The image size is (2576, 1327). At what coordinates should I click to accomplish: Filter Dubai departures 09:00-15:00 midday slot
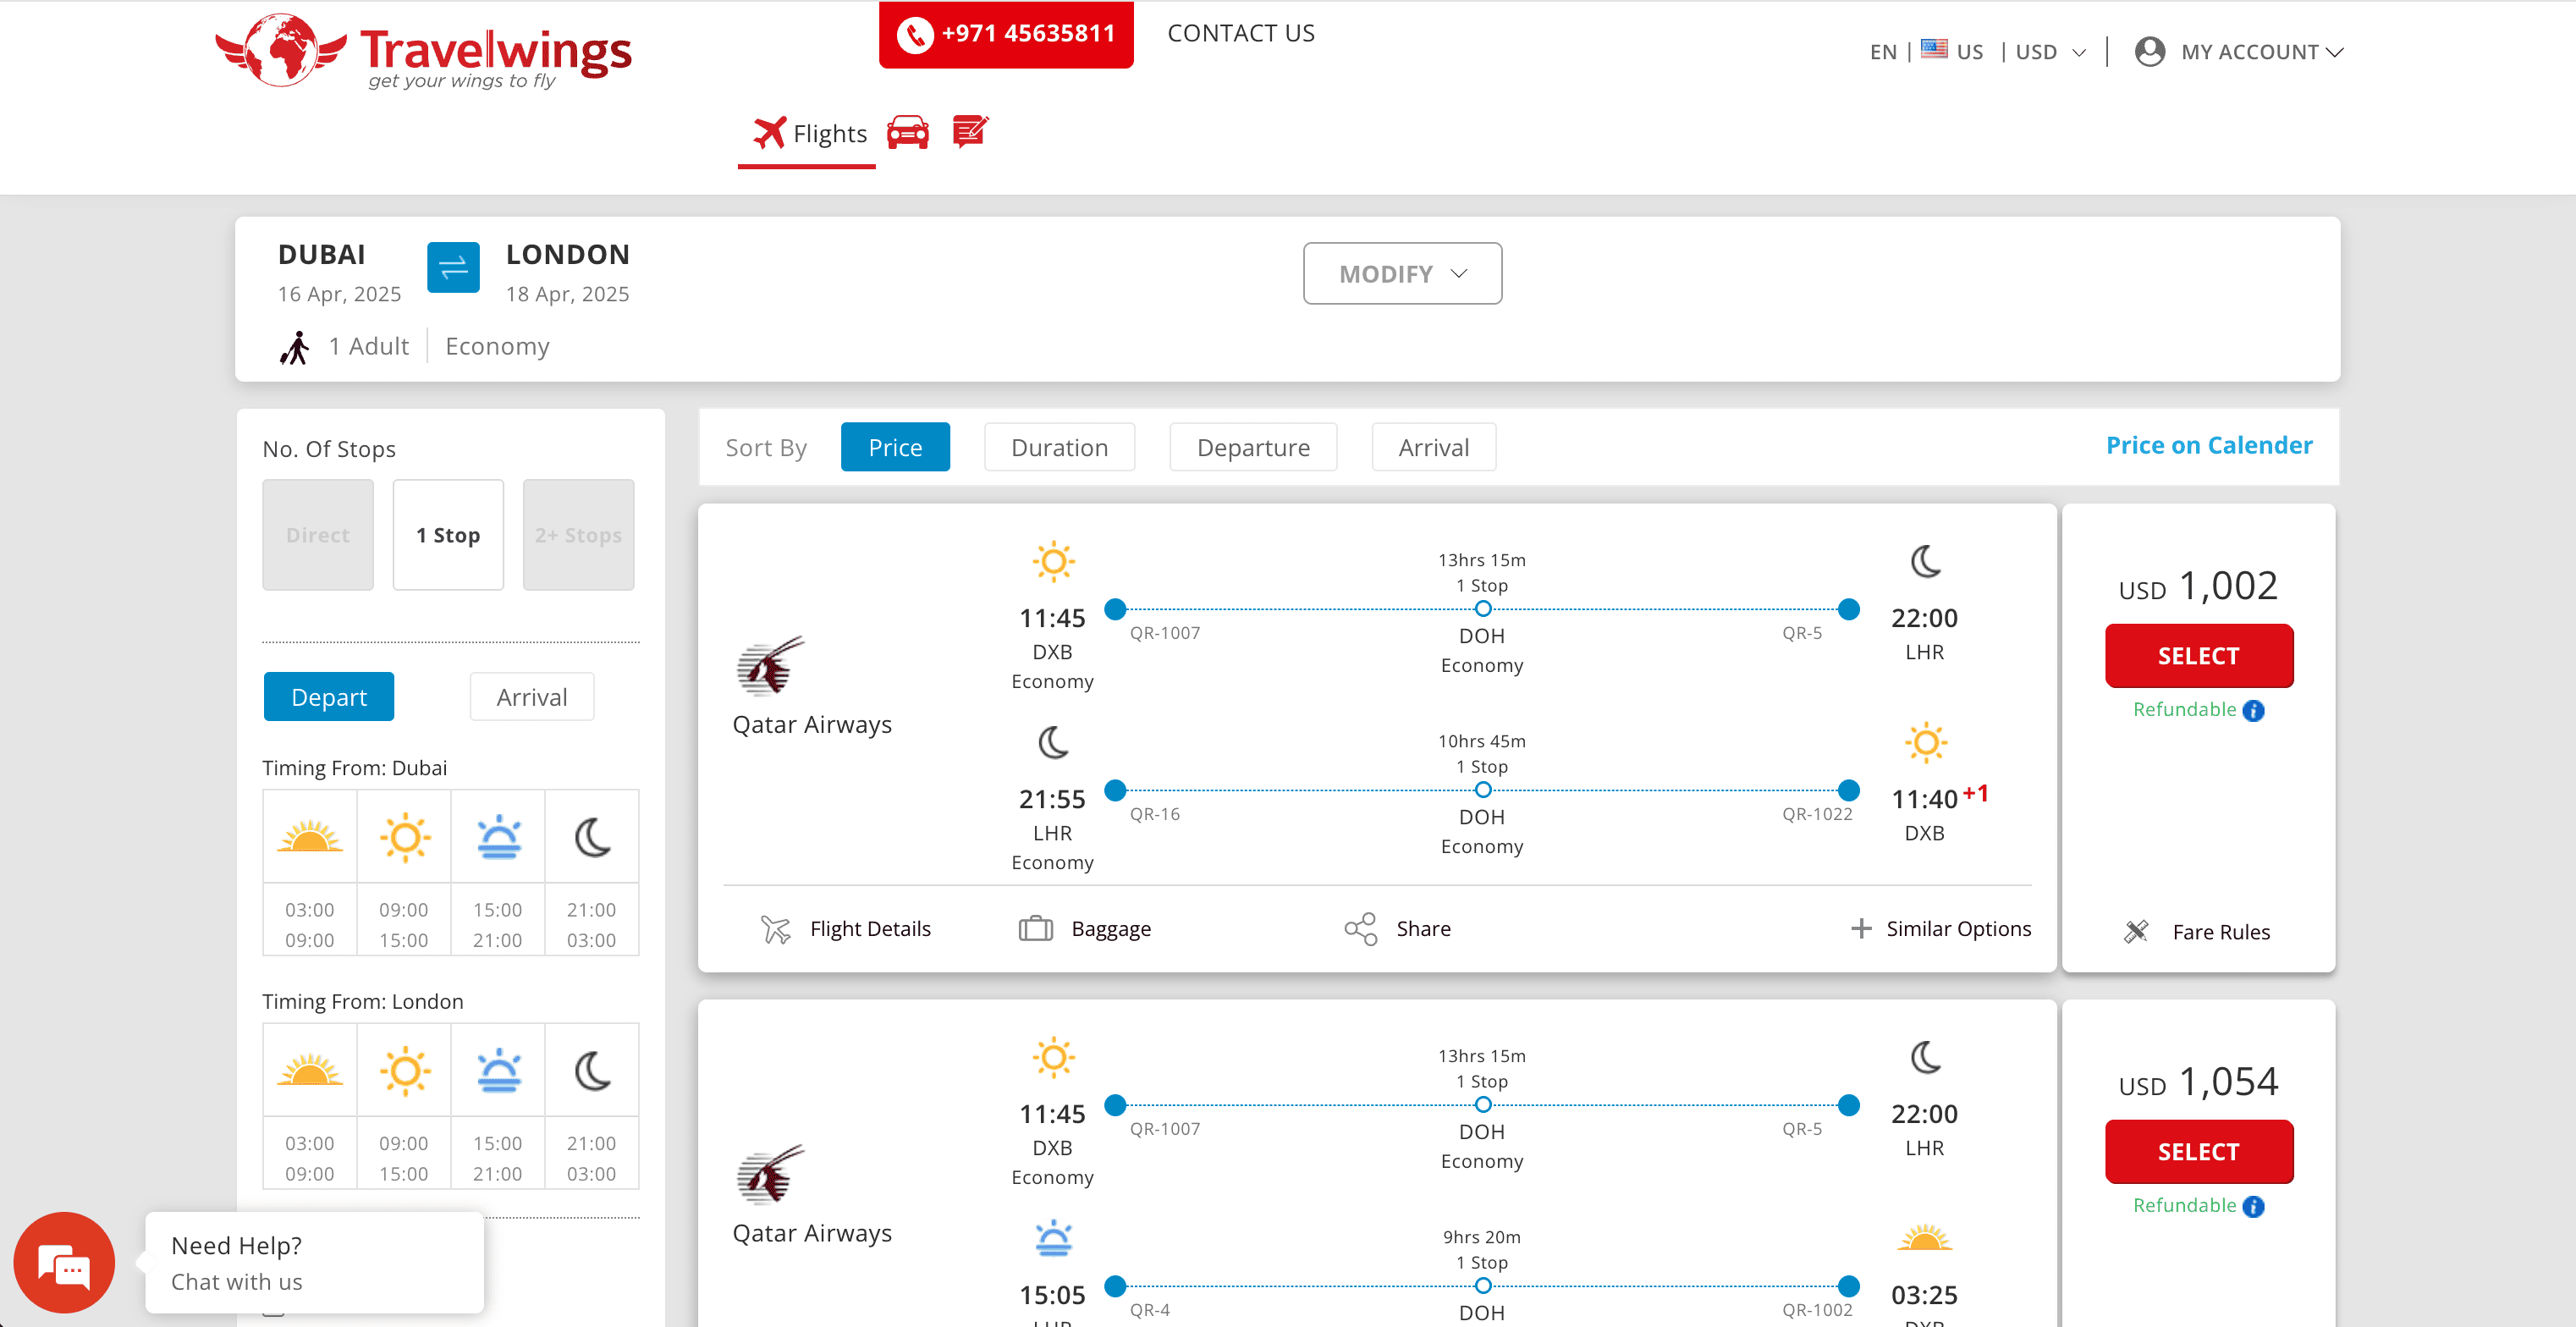[404, 873]
